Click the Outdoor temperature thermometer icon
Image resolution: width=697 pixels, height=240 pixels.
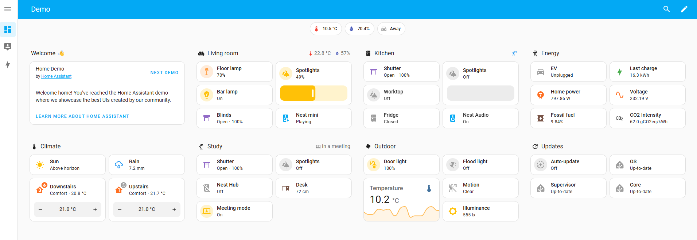429,188
